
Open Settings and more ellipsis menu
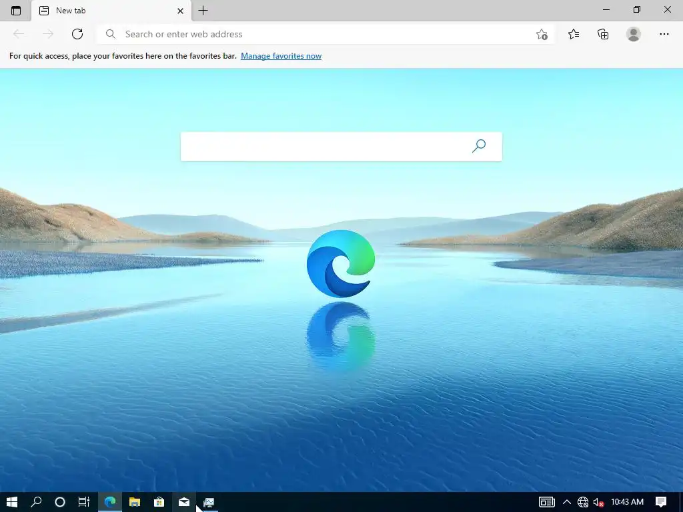tap(664, 34)
